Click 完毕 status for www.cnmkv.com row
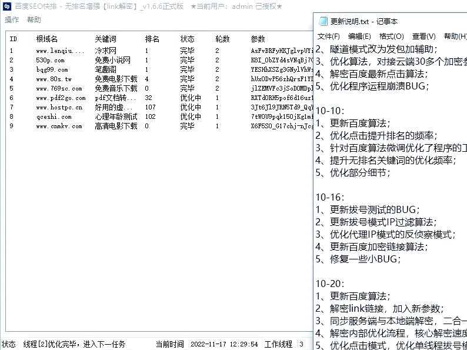Viewport: 467px width, 350px height. pos(188,126)
